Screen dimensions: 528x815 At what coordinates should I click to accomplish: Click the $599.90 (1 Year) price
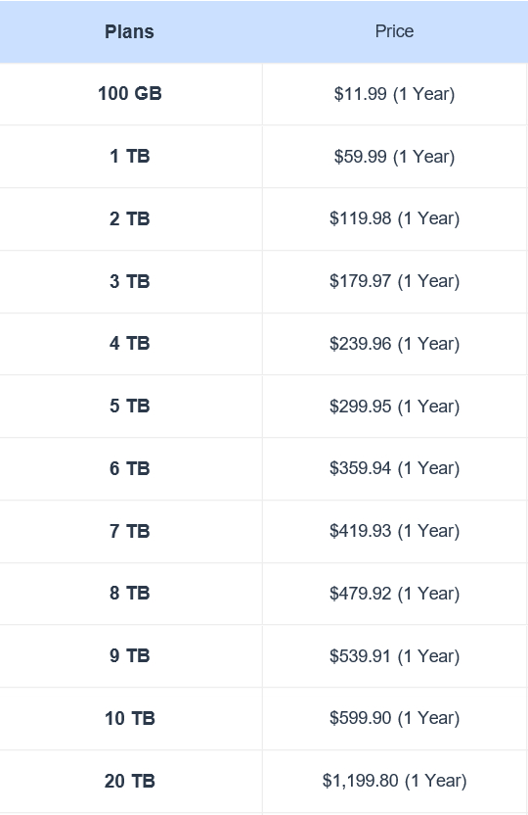click(x=394, y=718)
